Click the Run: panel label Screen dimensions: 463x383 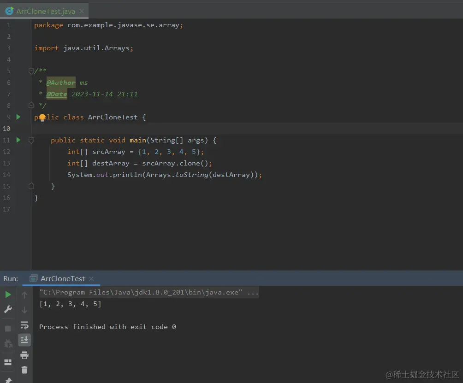coord(11,278)
